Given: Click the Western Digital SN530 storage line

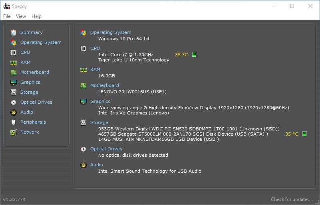Looking at the screenshot, I should point(189,129).
